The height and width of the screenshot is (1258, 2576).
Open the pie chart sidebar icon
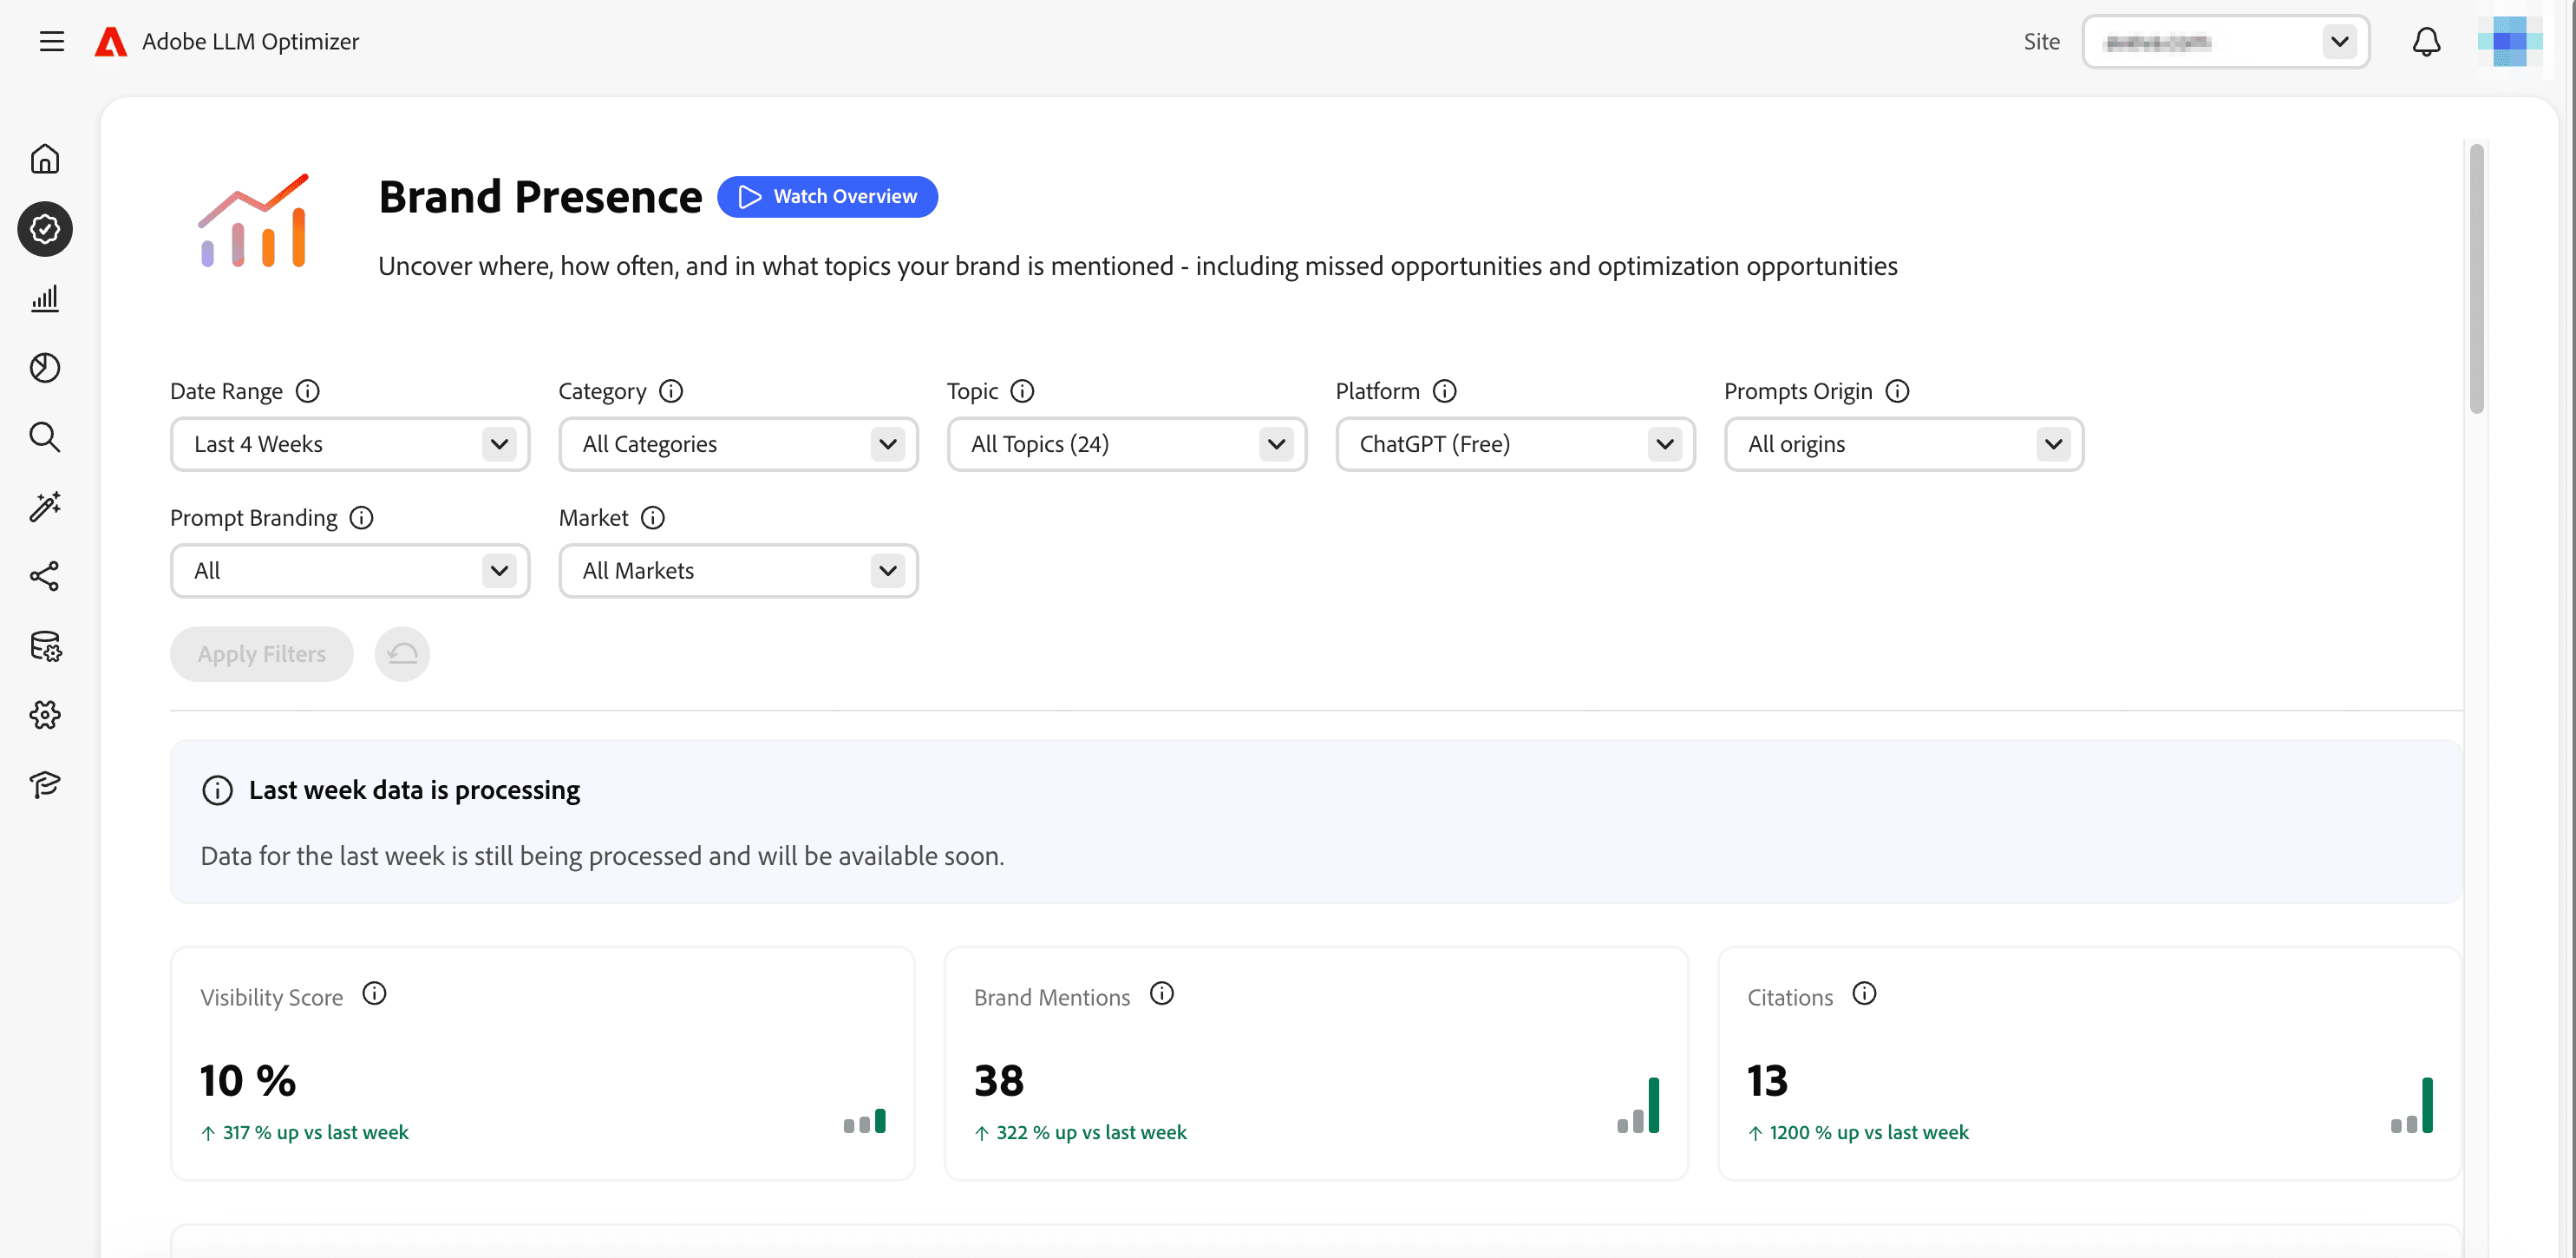click(45, 368)
